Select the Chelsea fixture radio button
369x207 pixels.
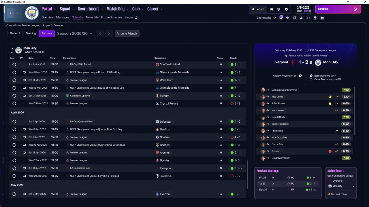(x=14, y=137)
